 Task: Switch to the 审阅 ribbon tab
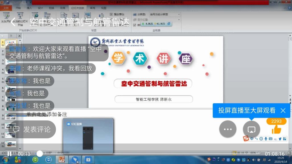[x=93, y=8]
